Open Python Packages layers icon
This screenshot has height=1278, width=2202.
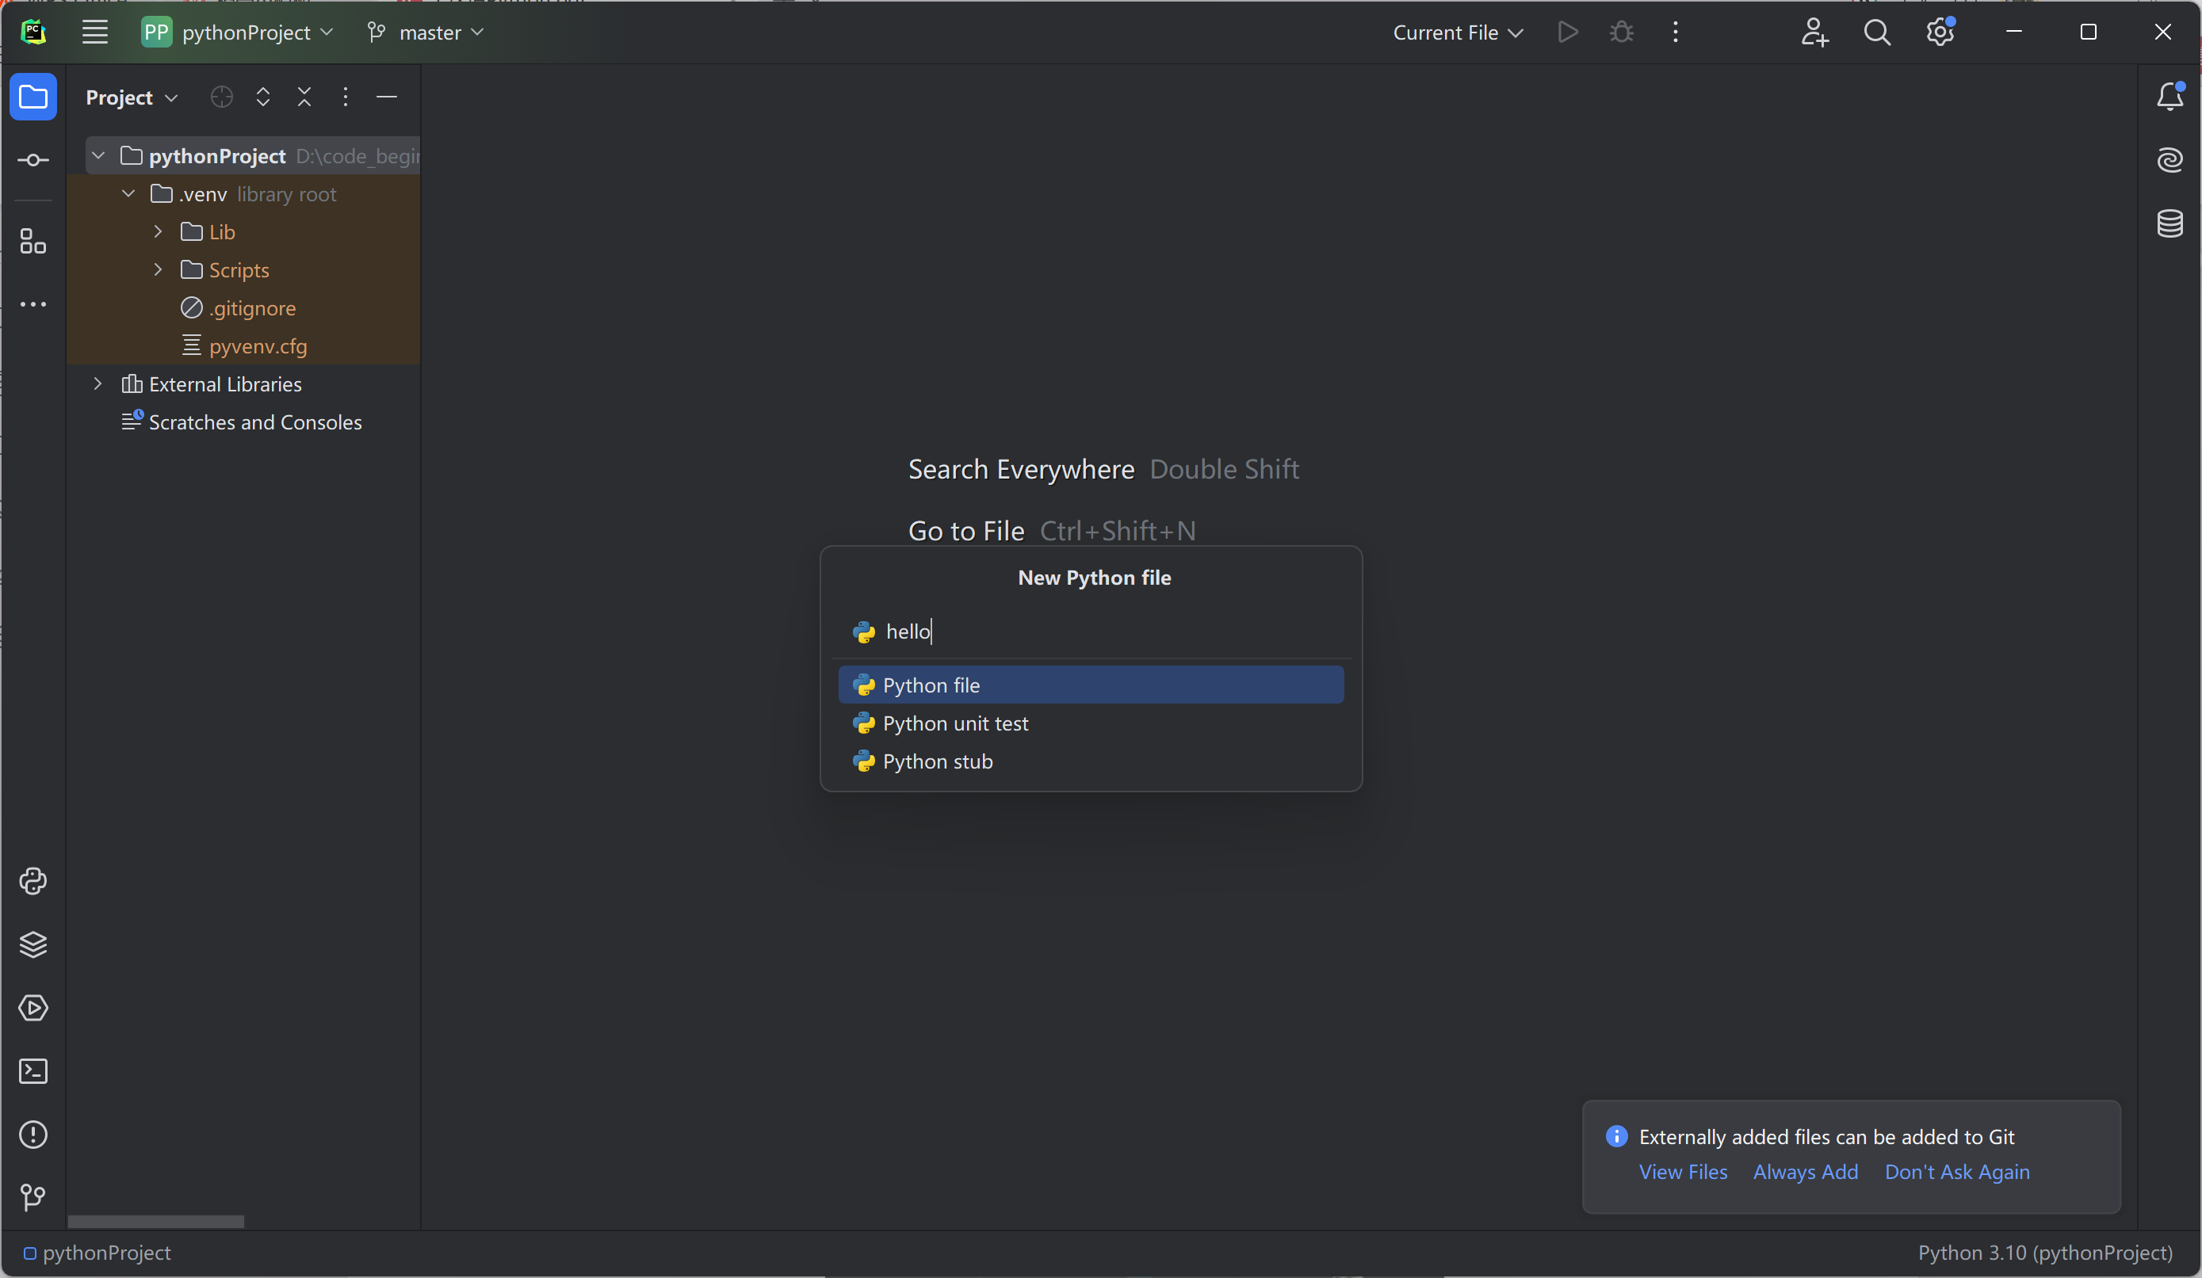point(33,944)
